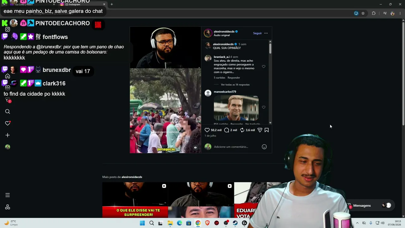
Task: Open the Meta apps grid icon in the sidebar
Action: [8, 207]
